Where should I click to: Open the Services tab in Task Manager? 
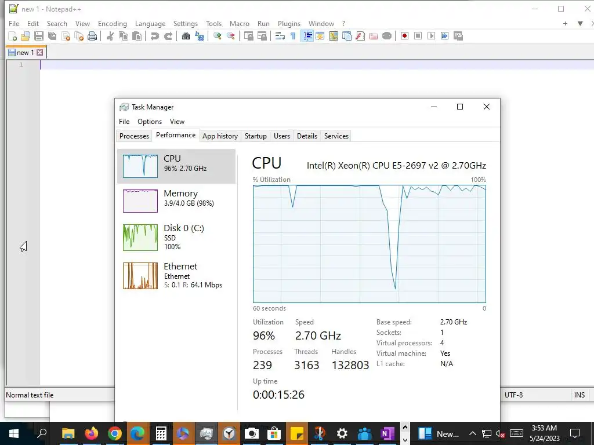click(x=336, y=136)
